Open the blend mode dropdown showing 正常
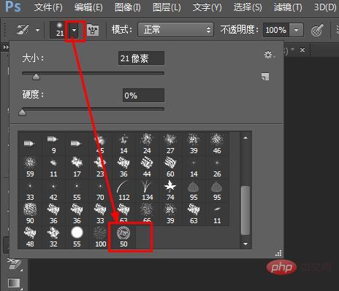 pos(175,30)
